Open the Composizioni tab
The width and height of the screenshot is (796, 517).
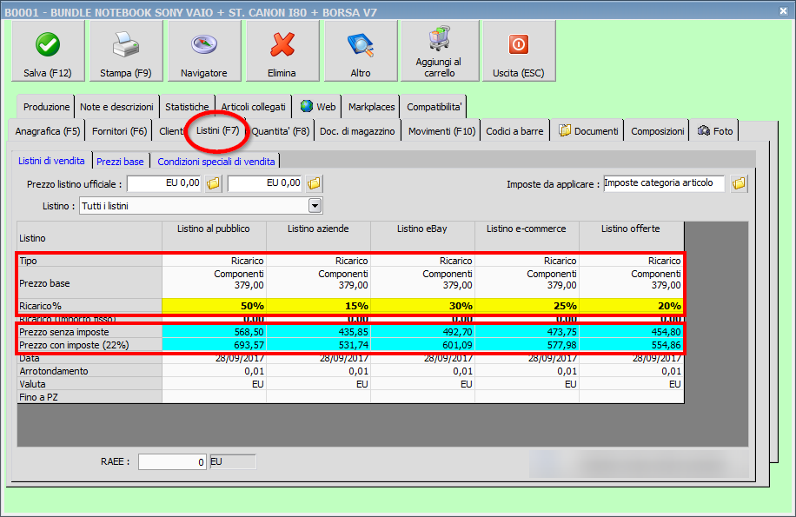coord(658,131)
